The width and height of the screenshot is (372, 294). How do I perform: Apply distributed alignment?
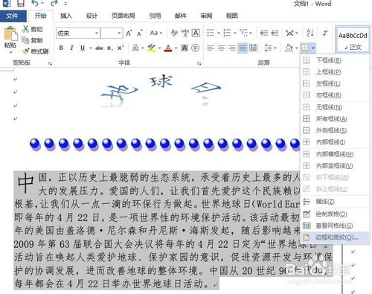click(x=253, y=48)
